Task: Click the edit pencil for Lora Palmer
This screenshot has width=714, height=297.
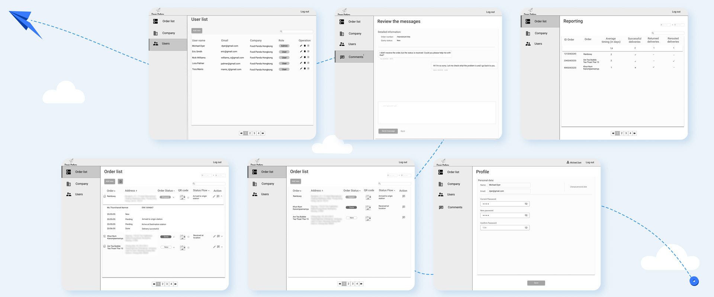Action: click(301, 63)
